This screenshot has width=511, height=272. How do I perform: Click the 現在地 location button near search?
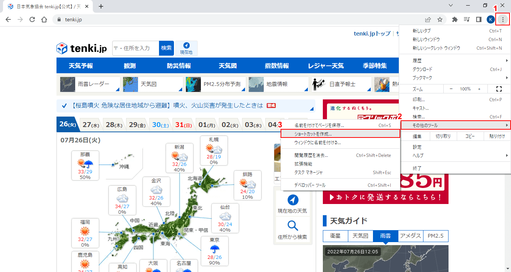(x=186, y=48)
